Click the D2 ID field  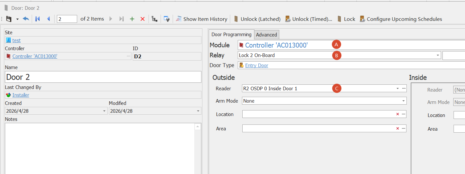167,56
